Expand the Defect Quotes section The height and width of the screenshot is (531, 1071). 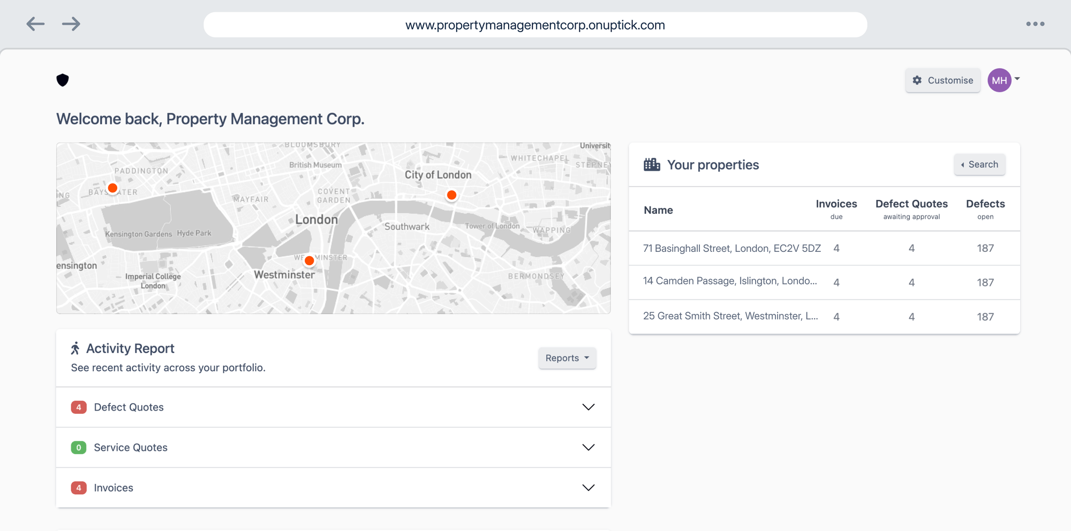pyautogui.click(x=588, y=407)
